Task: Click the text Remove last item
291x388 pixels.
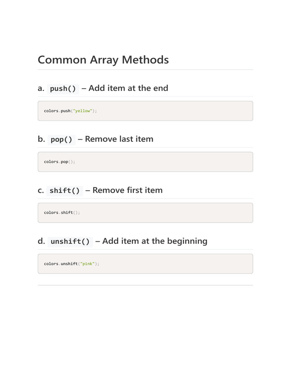Action: coord(119,139)
